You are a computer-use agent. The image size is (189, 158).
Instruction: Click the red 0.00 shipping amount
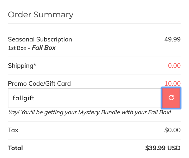(174, 66)
